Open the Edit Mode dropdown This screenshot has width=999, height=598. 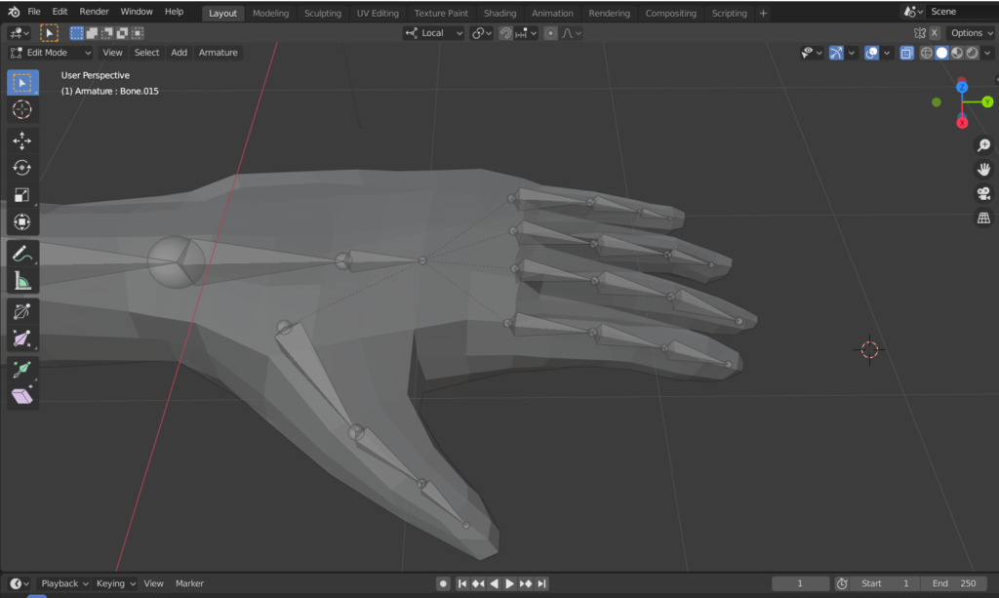51,53
